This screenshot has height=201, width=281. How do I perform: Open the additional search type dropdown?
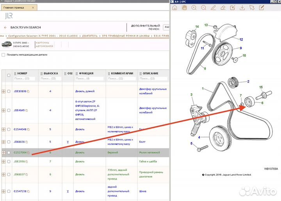coord(166,27)
